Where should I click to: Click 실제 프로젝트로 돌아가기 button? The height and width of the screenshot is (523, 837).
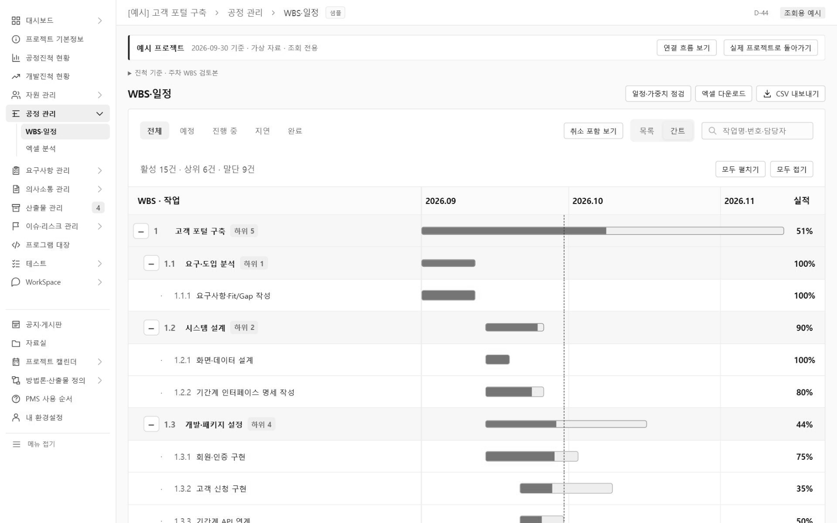coord(770,48)
